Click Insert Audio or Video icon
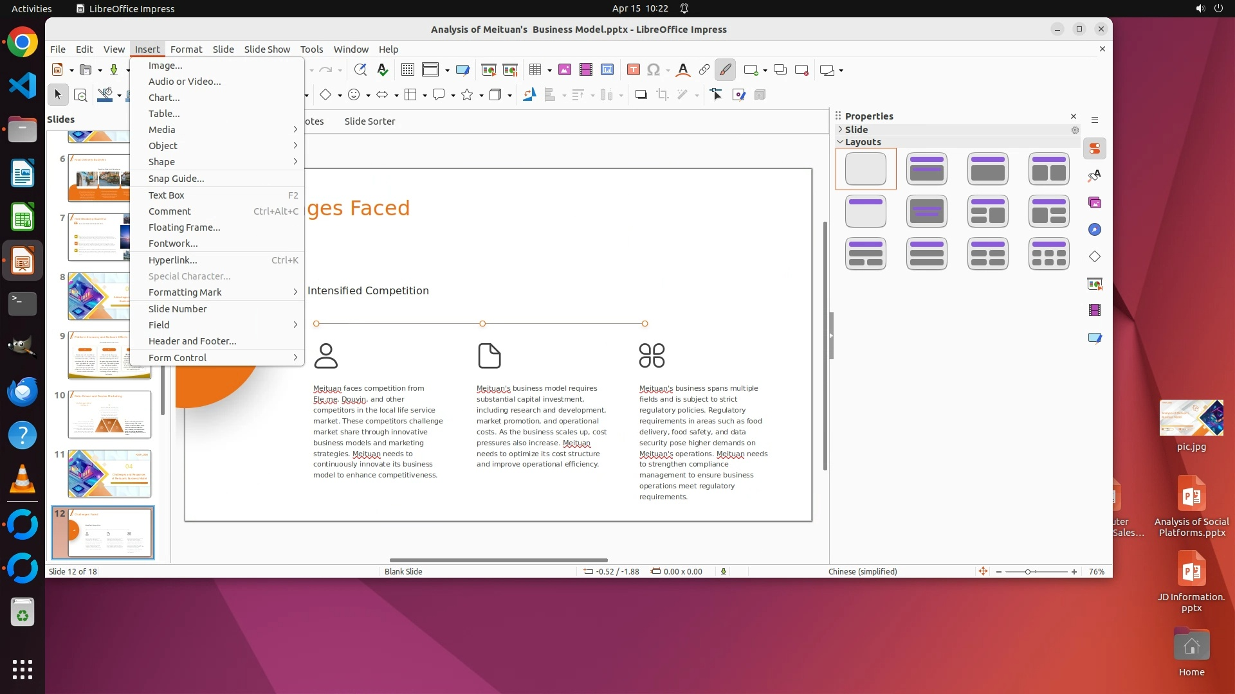 click(586, 70)
